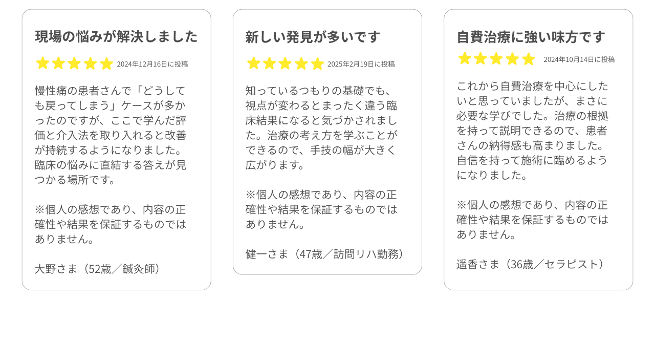Click fifth star in 大野さま's review
655x343 pixels.
106,63
